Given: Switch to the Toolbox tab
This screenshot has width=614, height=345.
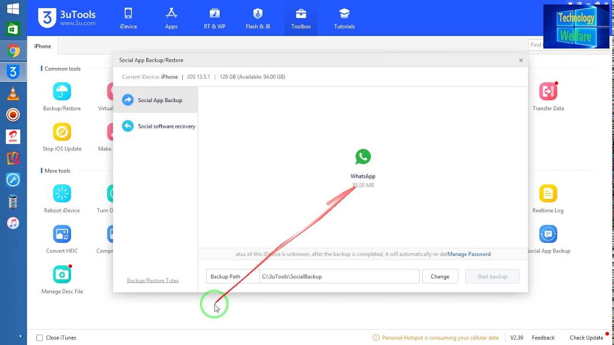Looking at the screenshot, I should pos(301,18).
